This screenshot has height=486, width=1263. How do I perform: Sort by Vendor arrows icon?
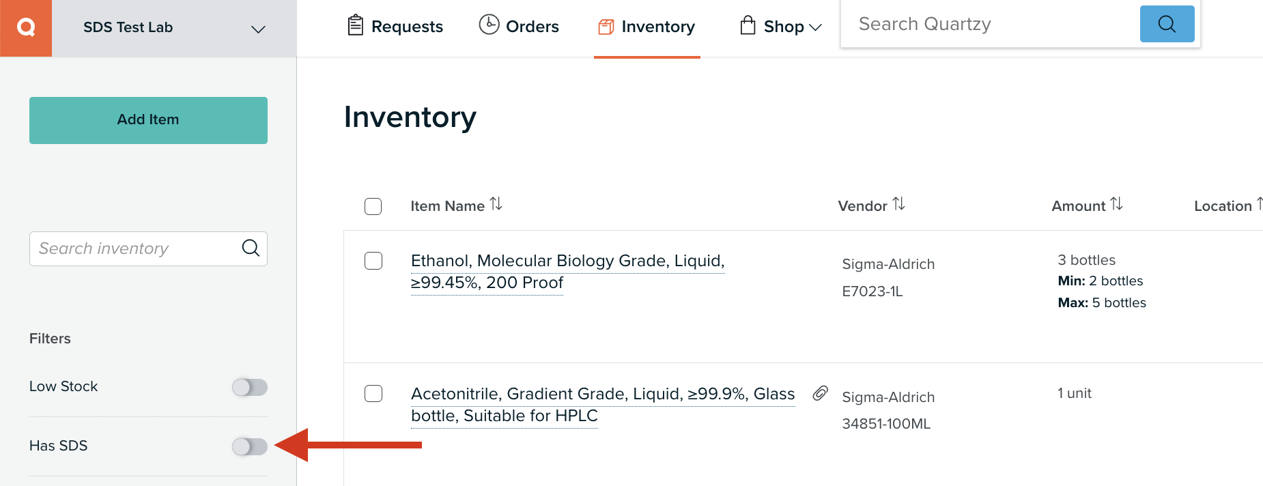(899, 204)
